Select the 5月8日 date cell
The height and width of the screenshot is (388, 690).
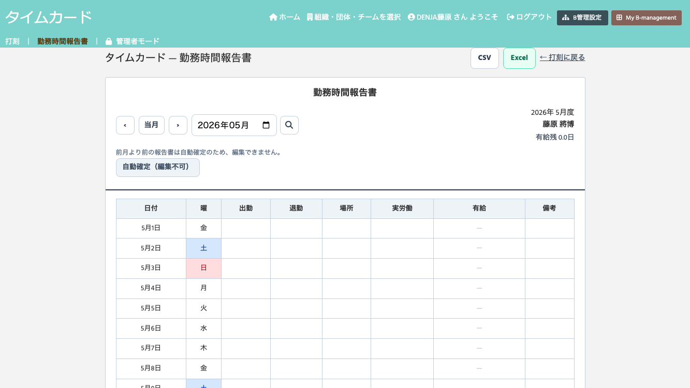click(151, 369)
